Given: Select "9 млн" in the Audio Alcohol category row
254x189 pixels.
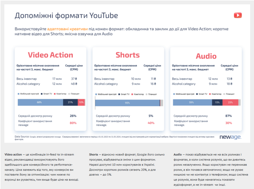Looking at the screenshot, I should pyautogui.click(x=213, y=84).
